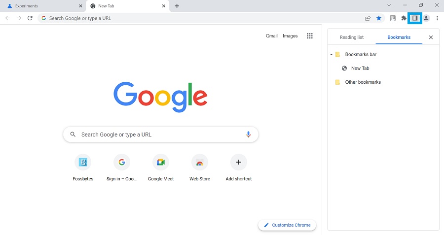
Task: Open the Images link
Action: pyautogui.click(x=290, y=36)
